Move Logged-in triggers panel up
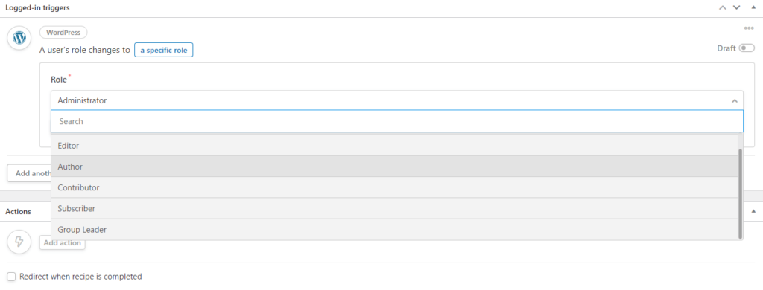Viewport: 763px width, 290px height. coord(723,7)
